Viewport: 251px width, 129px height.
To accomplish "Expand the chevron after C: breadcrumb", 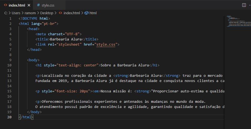I will 10,13.
